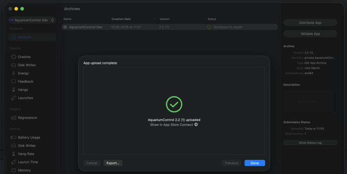Click into the archive Description text field
Screen dimensions: 347x174
308,102
